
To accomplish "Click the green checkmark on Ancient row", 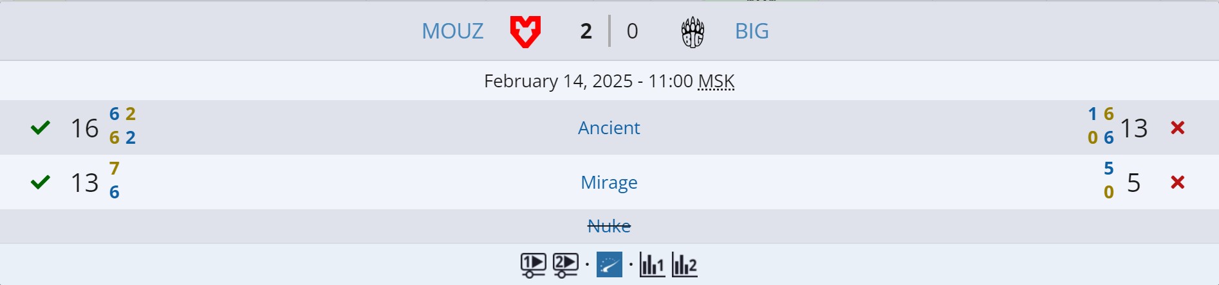I will (41, 128).
